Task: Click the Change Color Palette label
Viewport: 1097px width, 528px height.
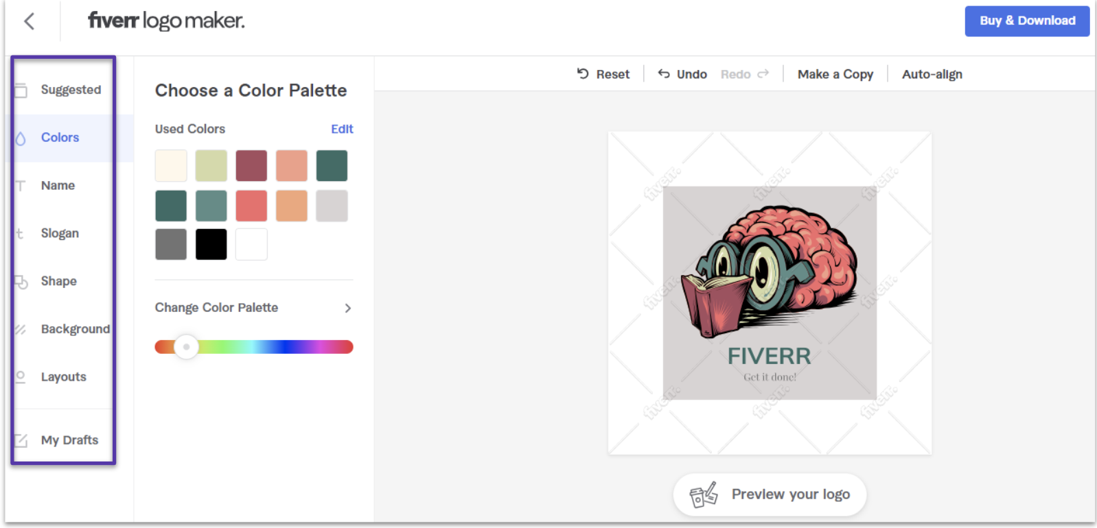Action: pos(216,308)
